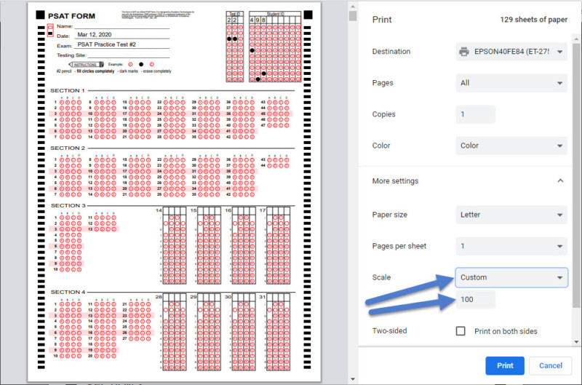Open the Paper size Letter dropdown
This screenshot has width=582, height=385.
pos(511,215)
